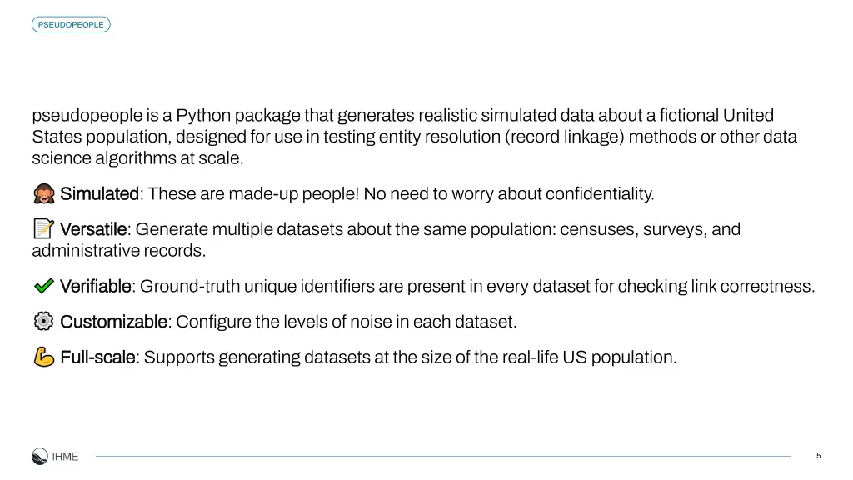Click the bold word Full-scale
Image resolution: width=853 pixels, height=480 pixels.
[97, 357]
